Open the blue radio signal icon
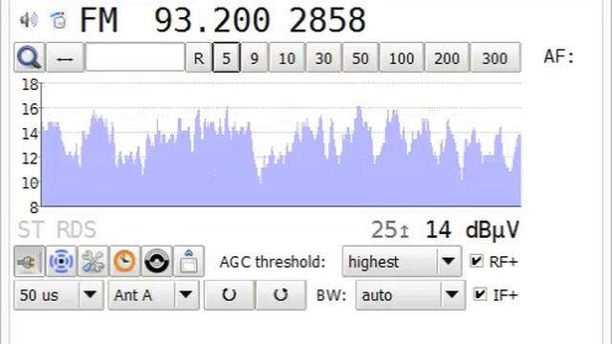612x344 pixels. click(61, 261)
